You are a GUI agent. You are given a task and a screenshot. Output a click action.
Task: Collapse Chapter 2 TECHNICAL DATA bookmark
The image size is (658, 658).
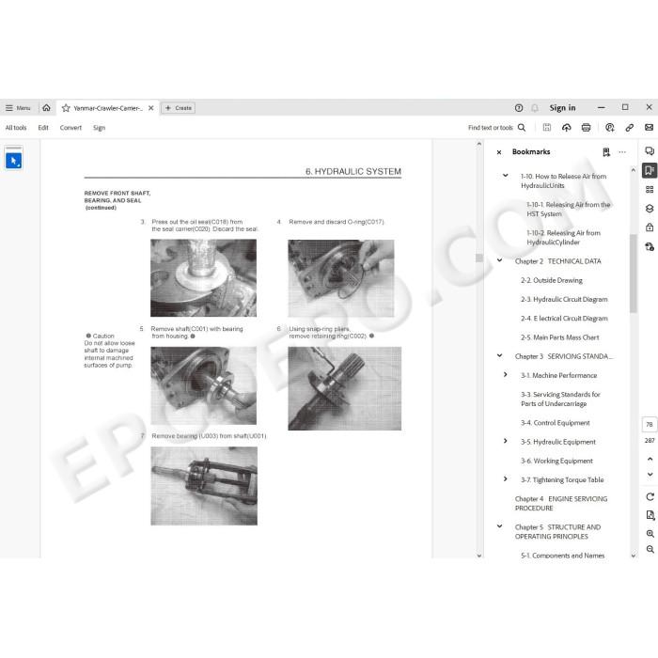coord(499,260)
